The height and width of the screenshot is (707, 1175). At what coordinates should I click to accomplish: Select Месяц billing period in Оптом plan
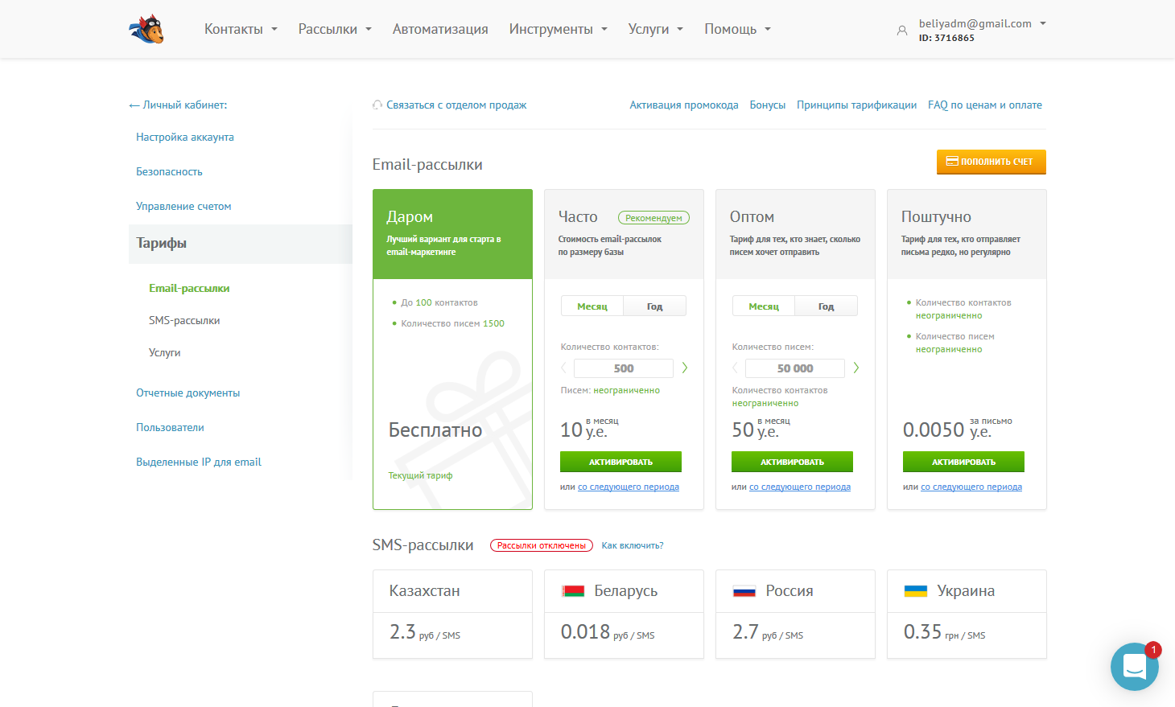[764, 306]
